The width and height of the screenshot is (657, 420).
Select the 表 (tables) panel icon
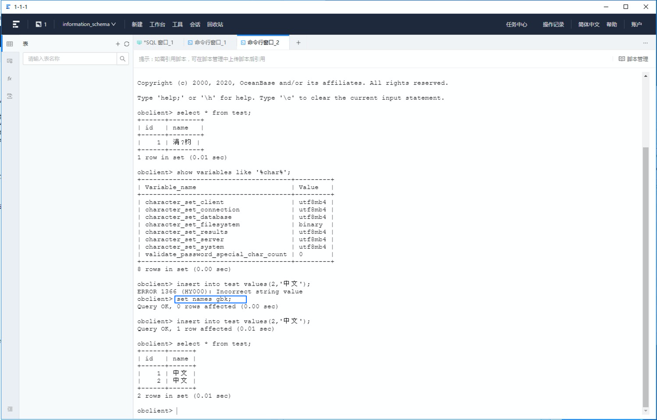pos(10,43)
